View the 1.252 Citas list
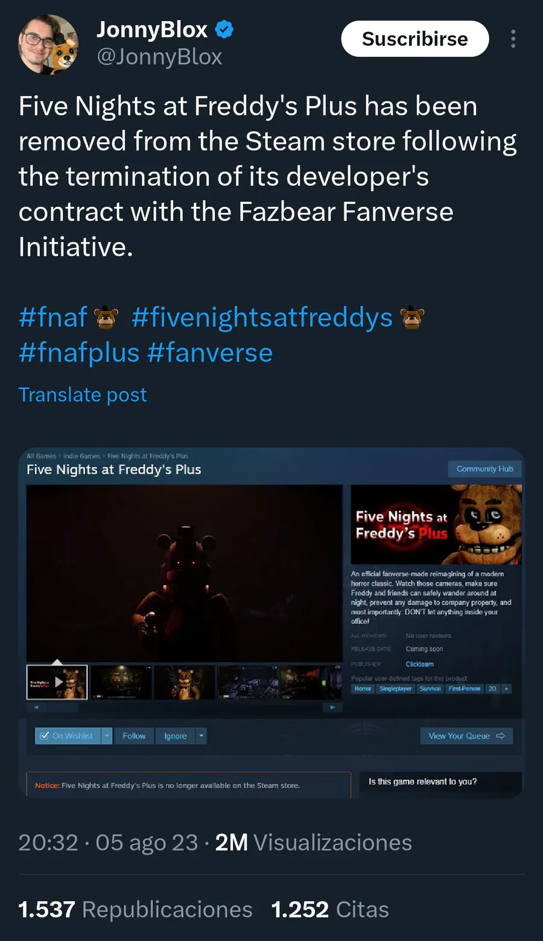The image size is (543, 941). point(330,910)
